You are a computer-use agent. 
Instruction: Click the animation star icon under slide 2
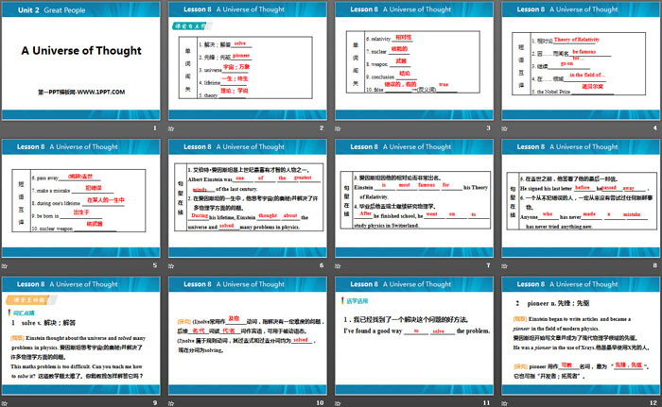(173, 128)
